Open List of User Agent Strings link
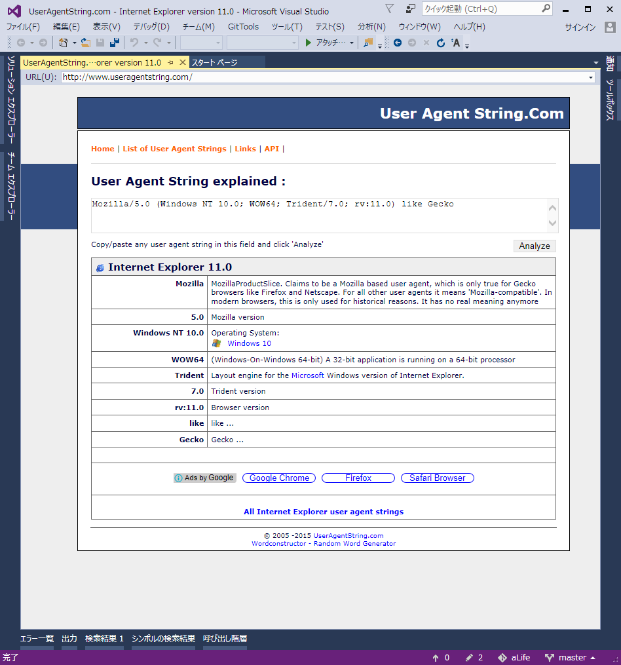Viewport: 621px width, 665px height. [174, 149]
